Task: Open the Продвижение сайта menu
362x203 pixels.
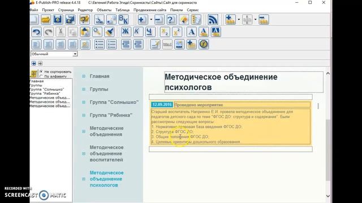Action: [x=150, y=10]
